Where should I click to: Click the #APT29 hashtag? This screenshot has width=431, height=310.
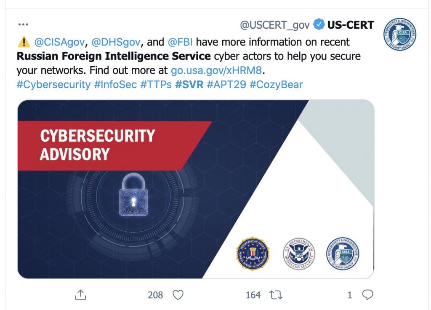tap(226, 84)
